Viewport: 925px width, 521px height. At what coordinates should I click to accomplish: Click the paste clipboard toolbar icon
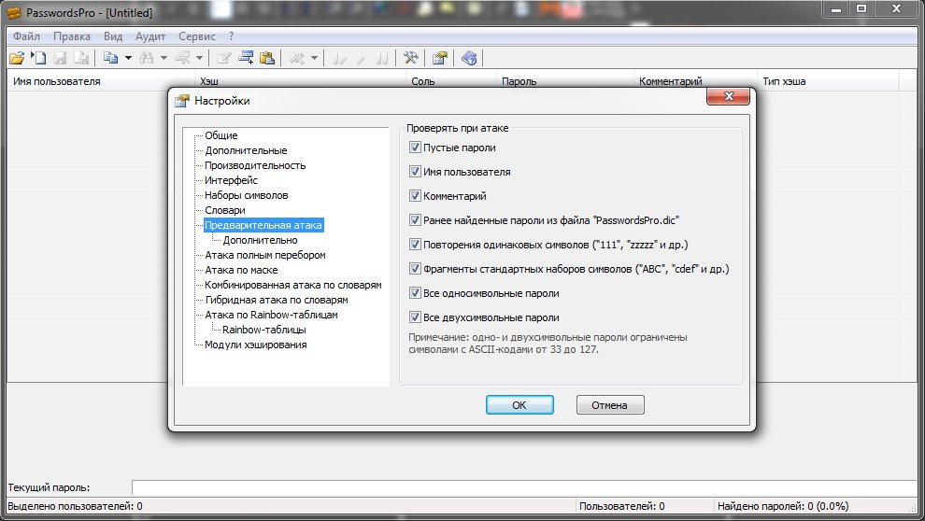point(267,58)
